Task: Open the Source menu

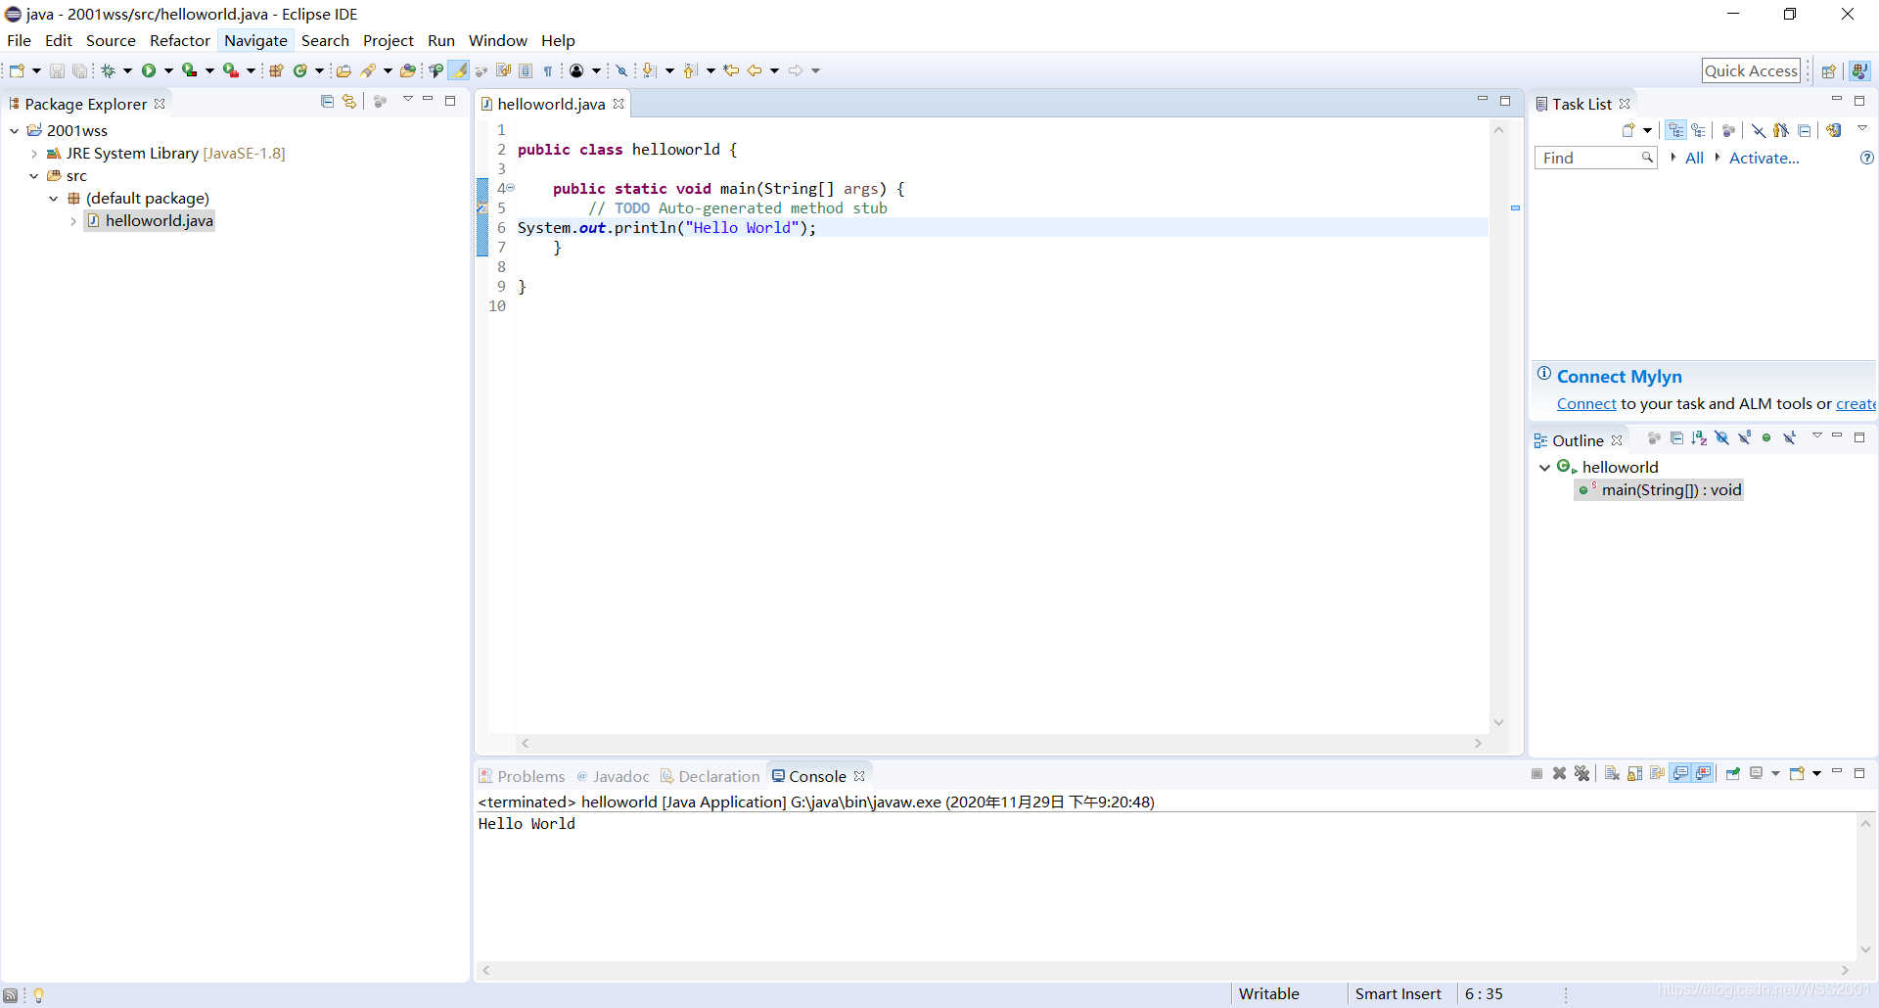Action: tap(111, 40)
